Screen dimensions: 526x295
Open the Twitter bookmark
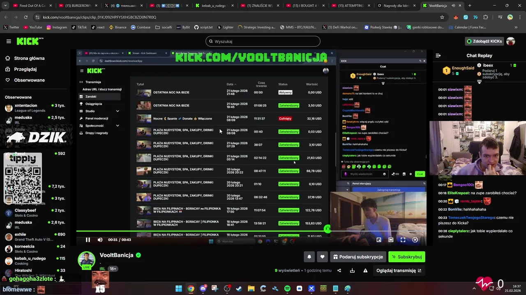click(11, 27)
